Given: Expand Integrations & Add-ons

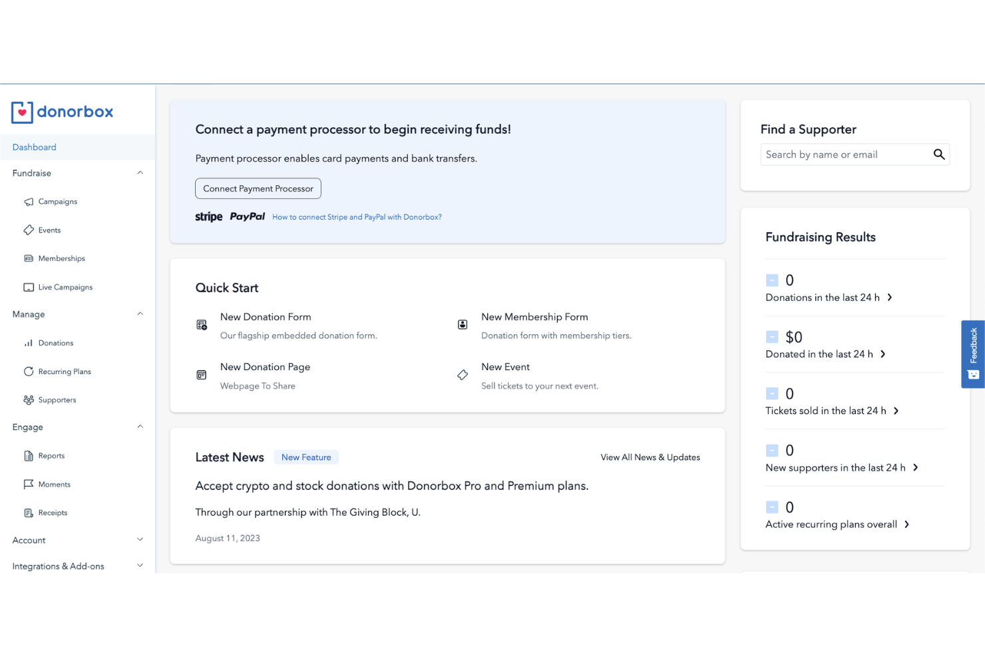Looking at the screenshot, I should coord(140,565).
